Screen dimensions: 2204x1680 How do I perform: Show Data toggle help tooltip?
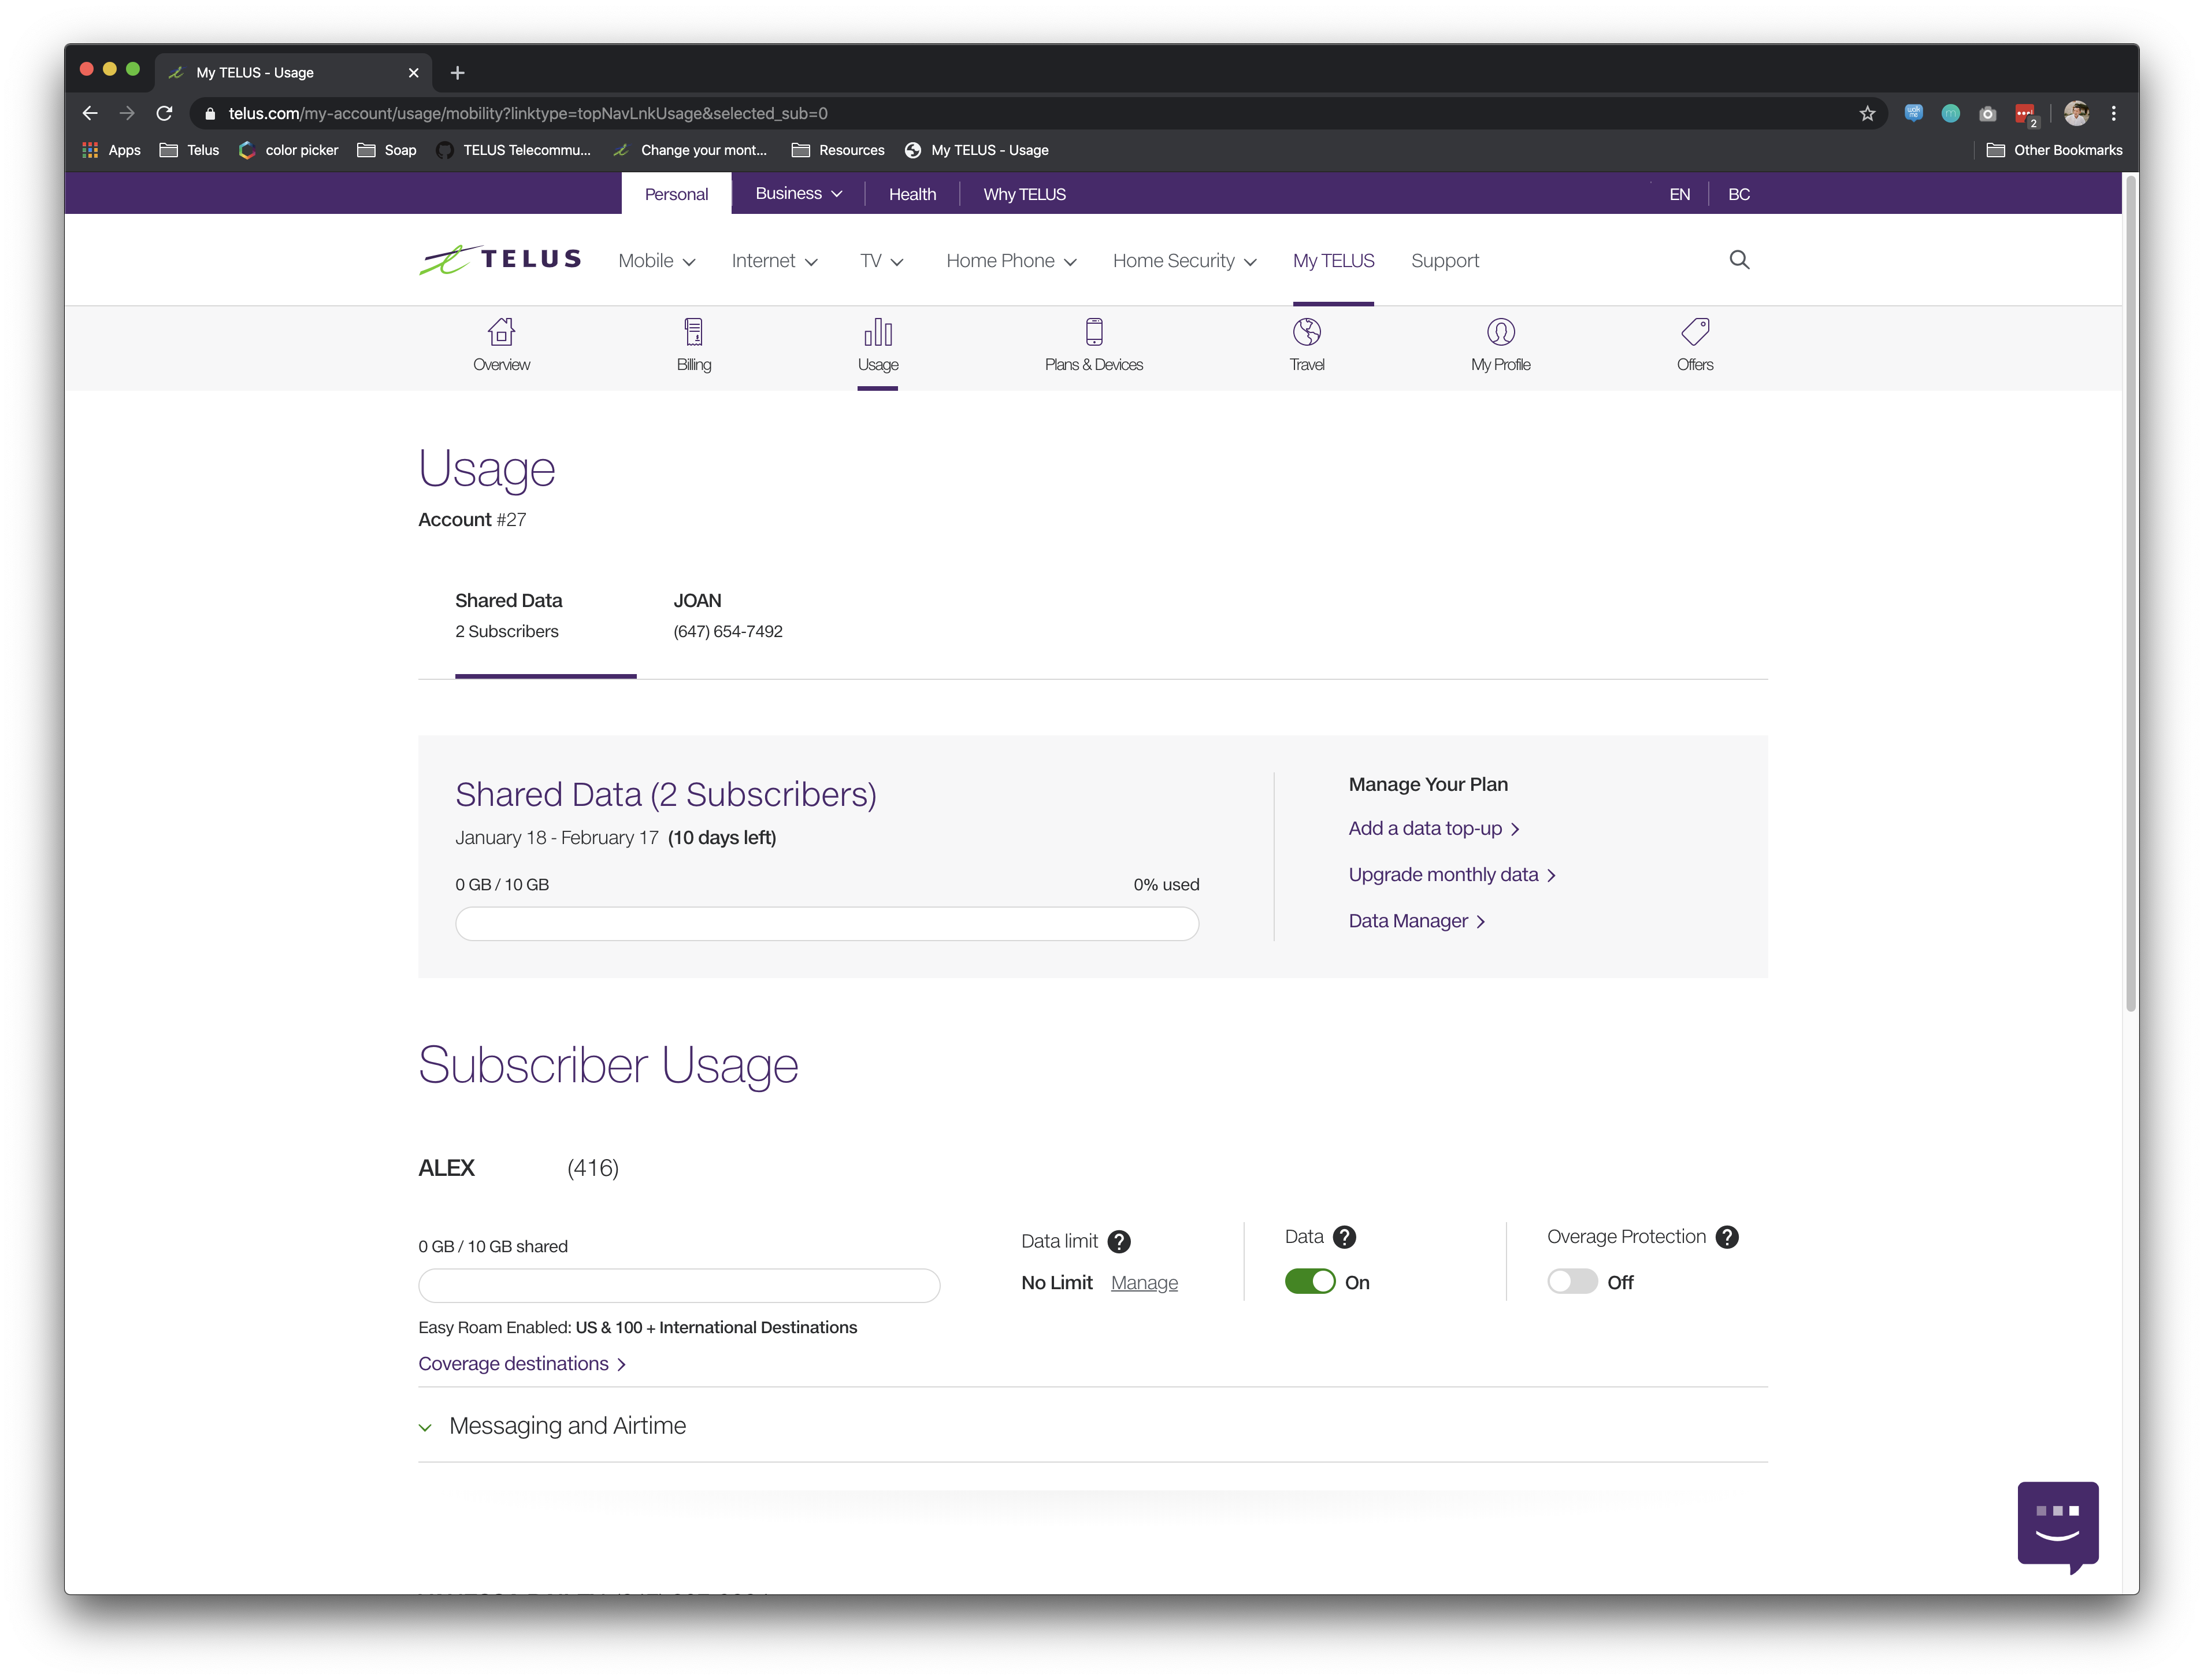click(x=1344, y=1237)
